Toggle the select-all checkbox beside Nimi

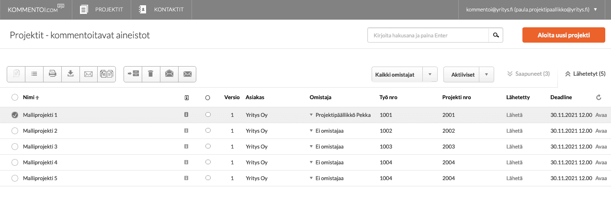coord(15,97)
